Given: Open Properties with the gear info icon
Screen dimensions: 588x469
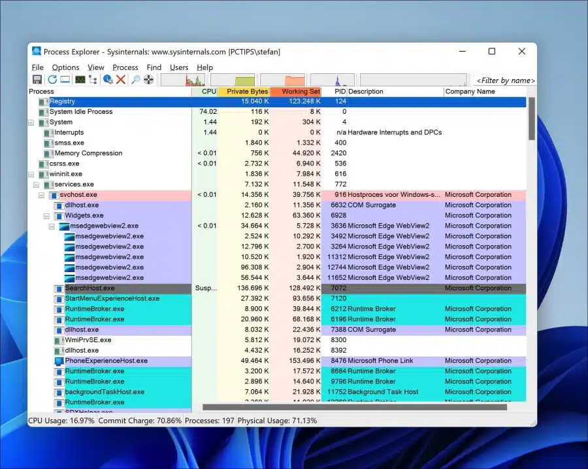Looking at the screenshot, I should pos(108,80).
